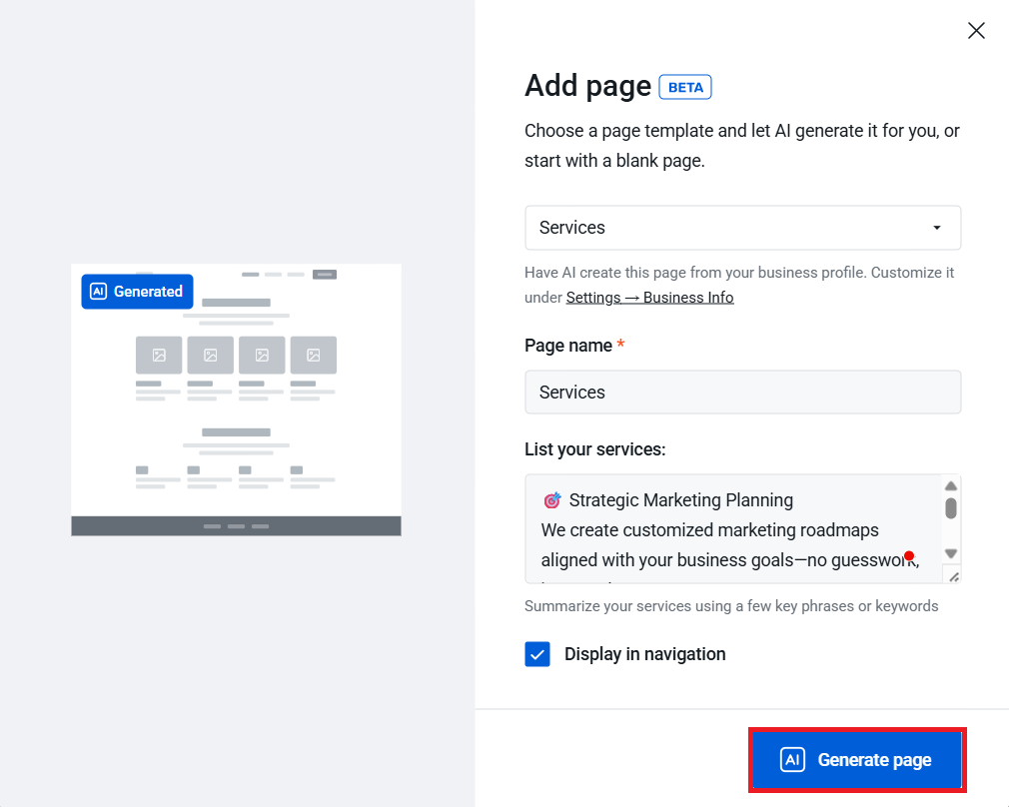The image size is (1009, 807).
Task: Click the Display in navigation label text
Action: (644, 654)
